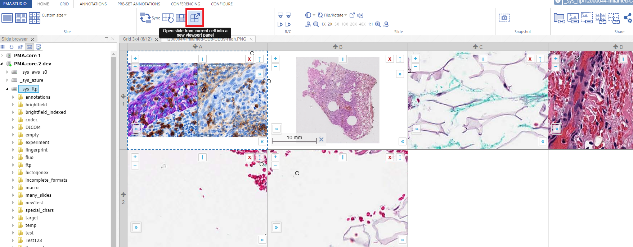Set slide zoom to 2X
The height and width of the screenshot is (247, 633).
pyautogui.click(x=330, y=24)
